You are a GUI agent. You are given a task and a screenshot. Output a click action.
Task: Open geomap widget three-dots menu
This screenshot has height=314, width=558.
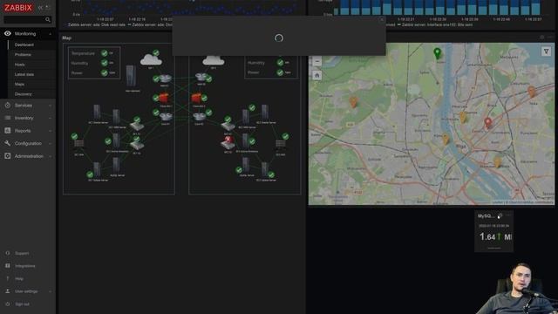tap(550, 37)
